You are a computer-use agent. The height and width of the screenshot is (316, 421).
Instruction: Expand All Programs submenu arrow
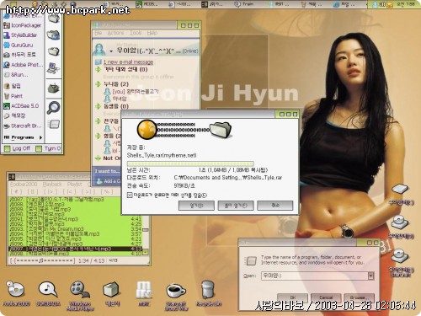pos(41,137)
